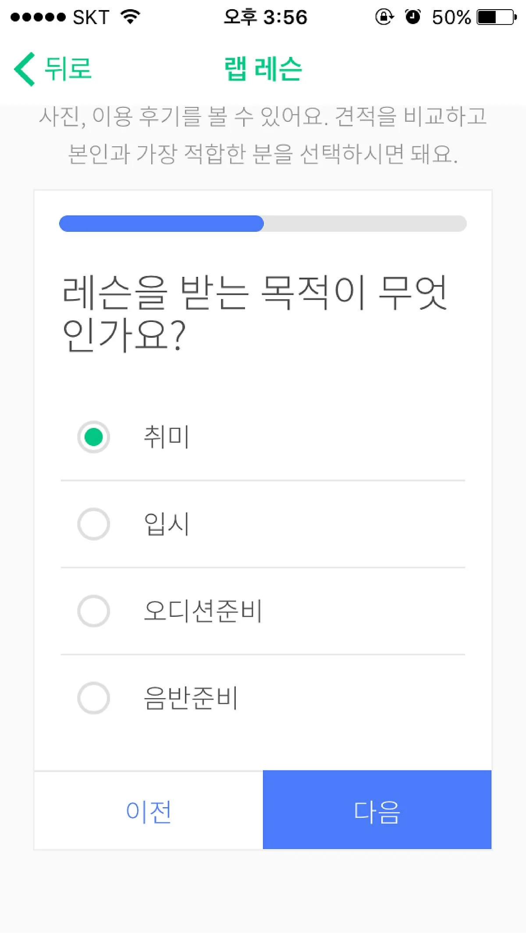526x933 pixels.
Task: Choose the 오디션준비 radio option
Action: (x=93, y=611)
